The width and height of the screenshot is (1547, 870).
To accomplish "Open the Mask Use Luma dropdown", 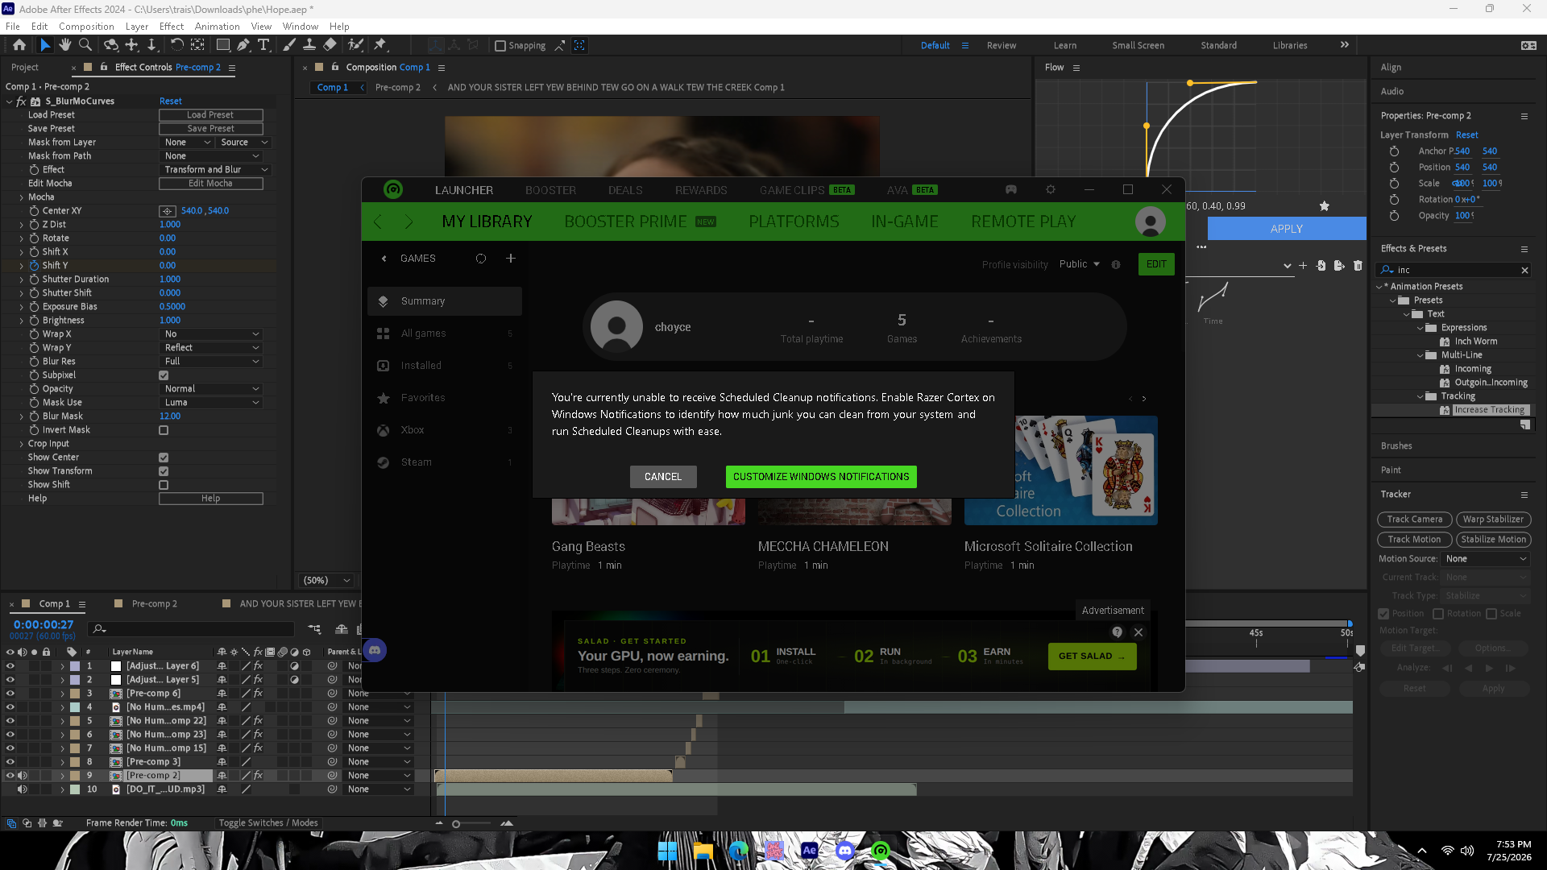I will point(211,403).
